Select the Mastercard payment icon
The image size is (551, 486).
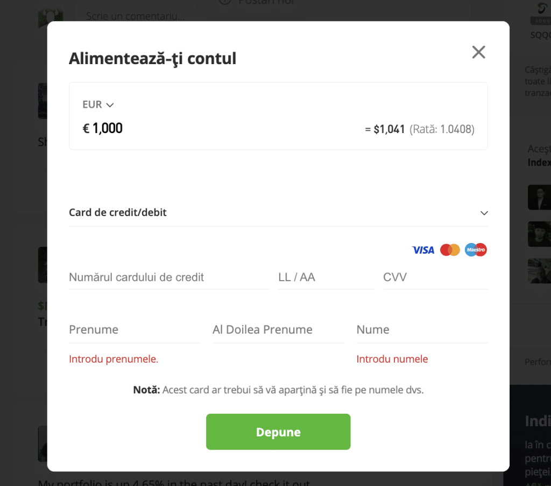click(450, 249)
